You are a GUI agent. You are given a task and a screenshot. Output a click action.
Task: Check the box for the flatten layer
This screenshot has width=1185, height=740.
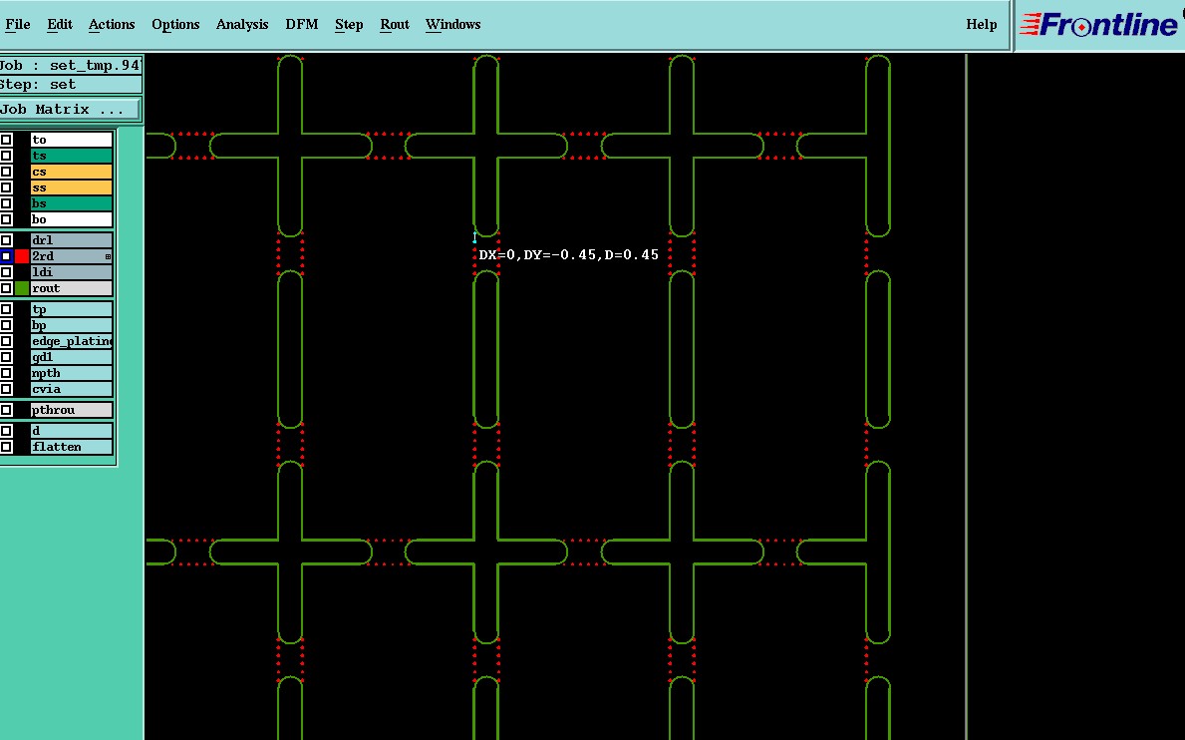coord(6,447)
